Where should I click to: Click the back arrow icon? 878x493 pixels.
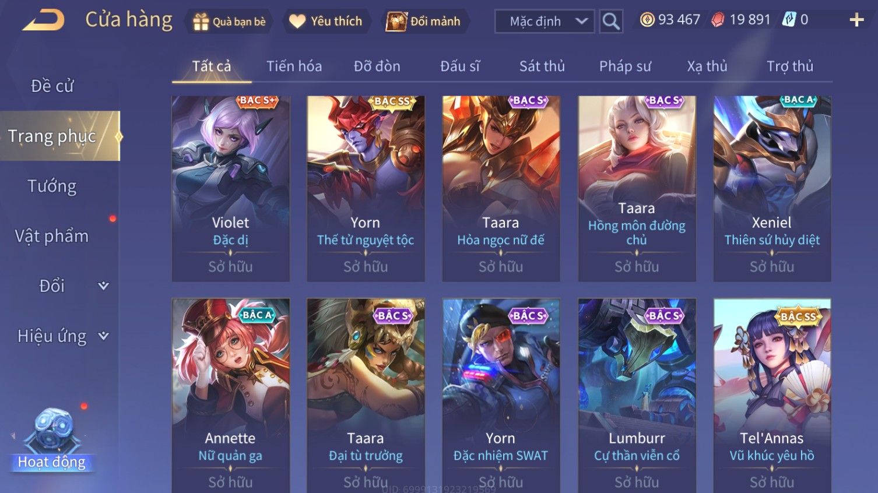[x=44, y=20]
